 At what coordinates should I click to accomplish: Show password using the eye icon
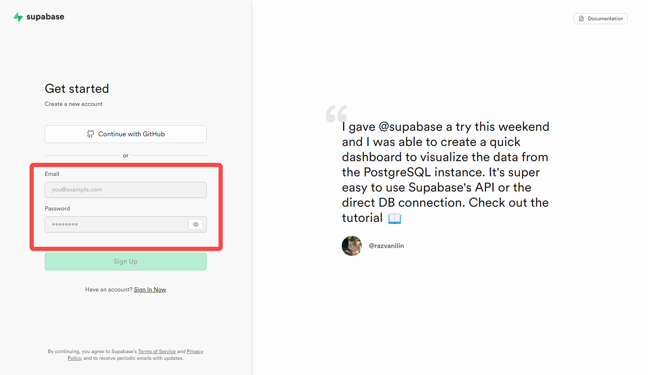(196, 224)
